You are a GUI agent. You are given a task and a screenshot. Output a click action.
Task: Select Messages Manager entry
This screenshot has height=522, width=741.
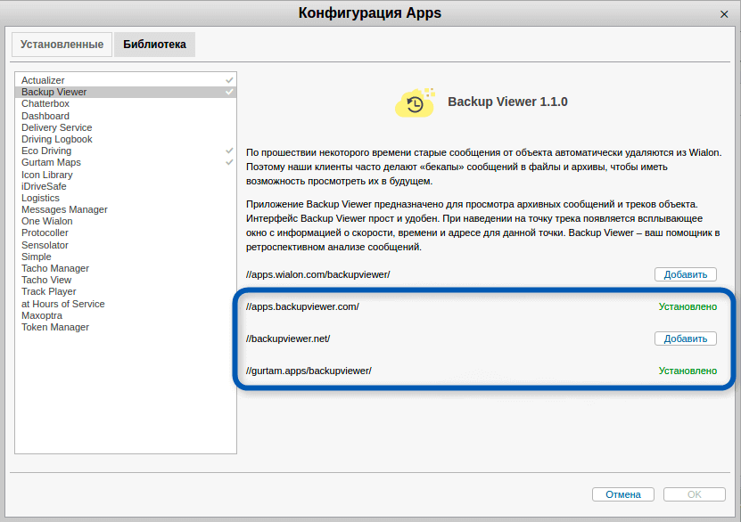click(x=126, y=209)
